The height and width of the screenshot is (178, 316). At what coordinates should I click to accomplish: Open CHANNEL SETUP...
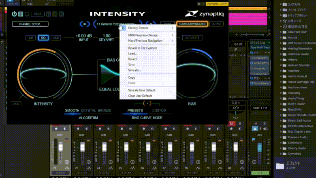pos(30,24)
